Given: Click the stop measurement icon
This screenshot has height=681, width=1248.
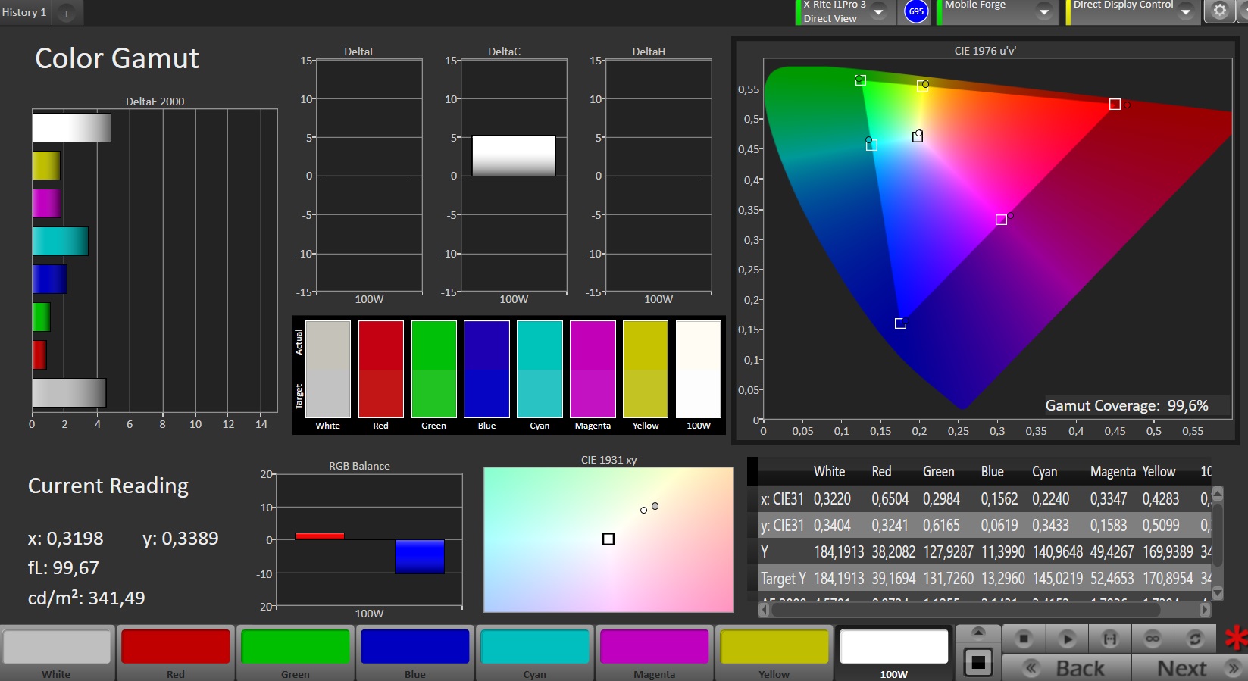Looking at the screenshot, I should tap(1024, 639).
